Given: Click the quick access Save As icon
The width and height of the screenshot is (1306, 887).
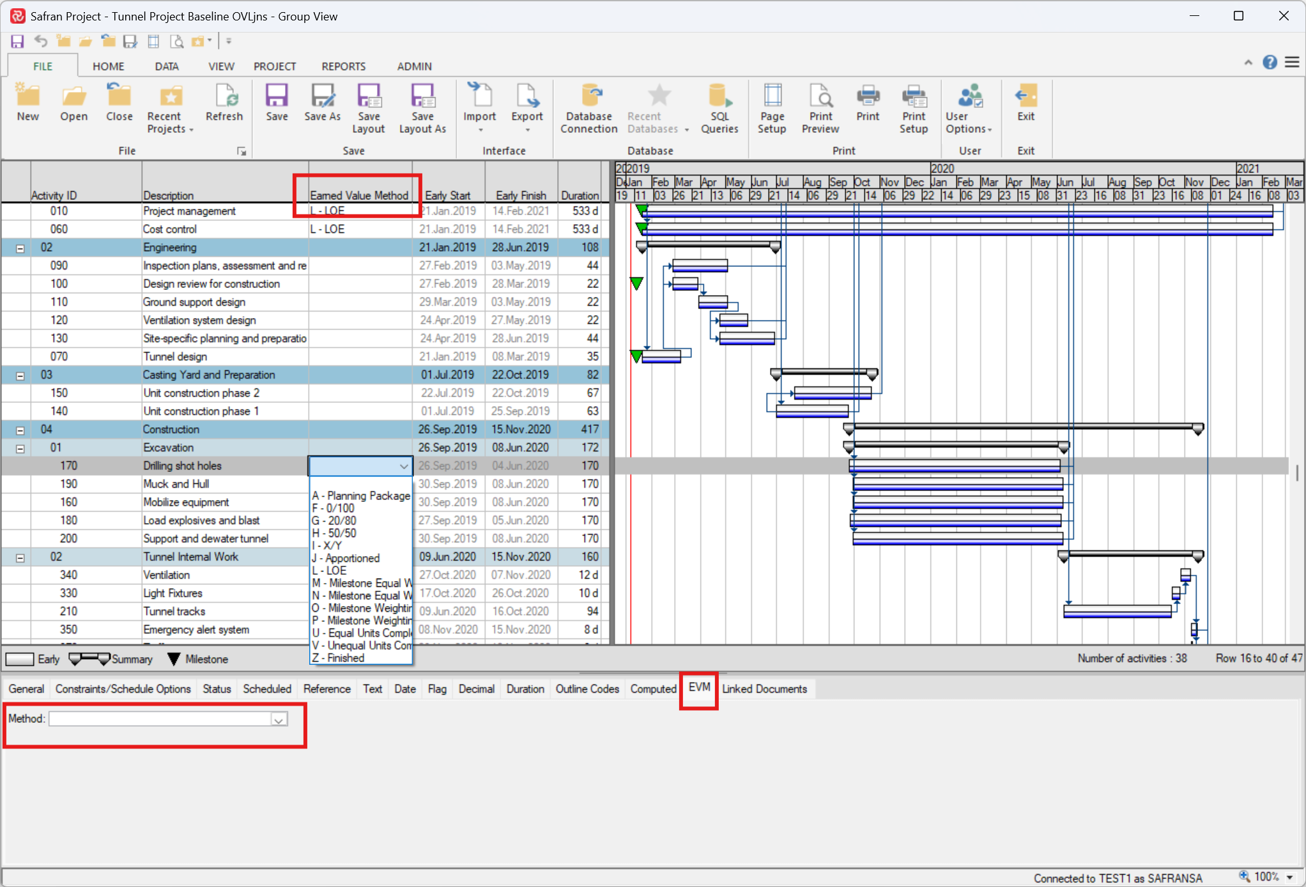Looking at the screenshot, I should coord(130,42).
